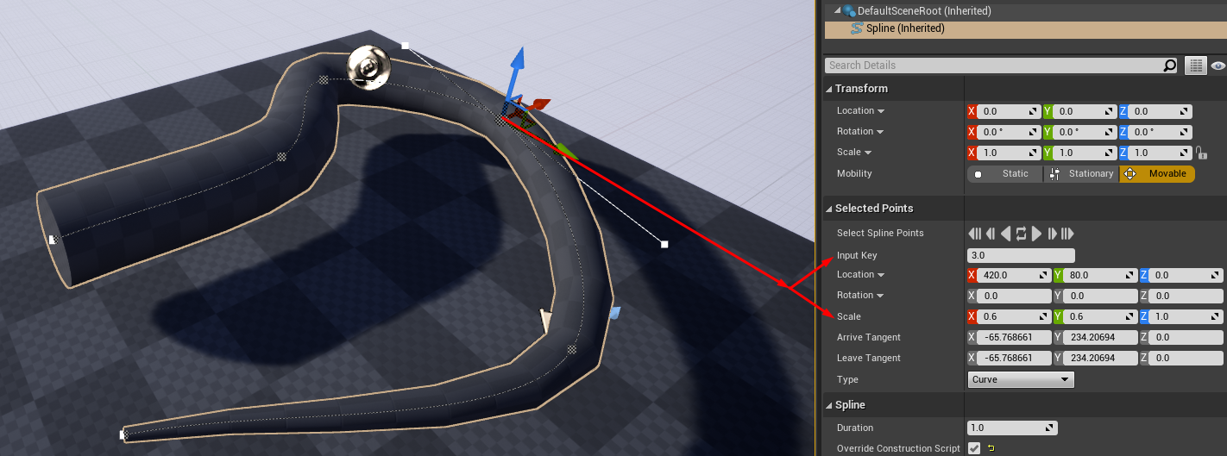Click the red X-axis gizmo arrow in viewport
The width and height of the screenshot is (1227, 456).
pyautogui.click(x=540, y=104)
